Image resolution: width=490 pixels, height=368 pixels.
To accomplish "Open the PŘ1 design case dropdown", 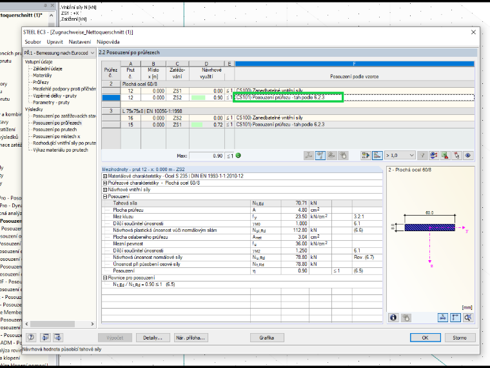I will click(x=59, y=53).
